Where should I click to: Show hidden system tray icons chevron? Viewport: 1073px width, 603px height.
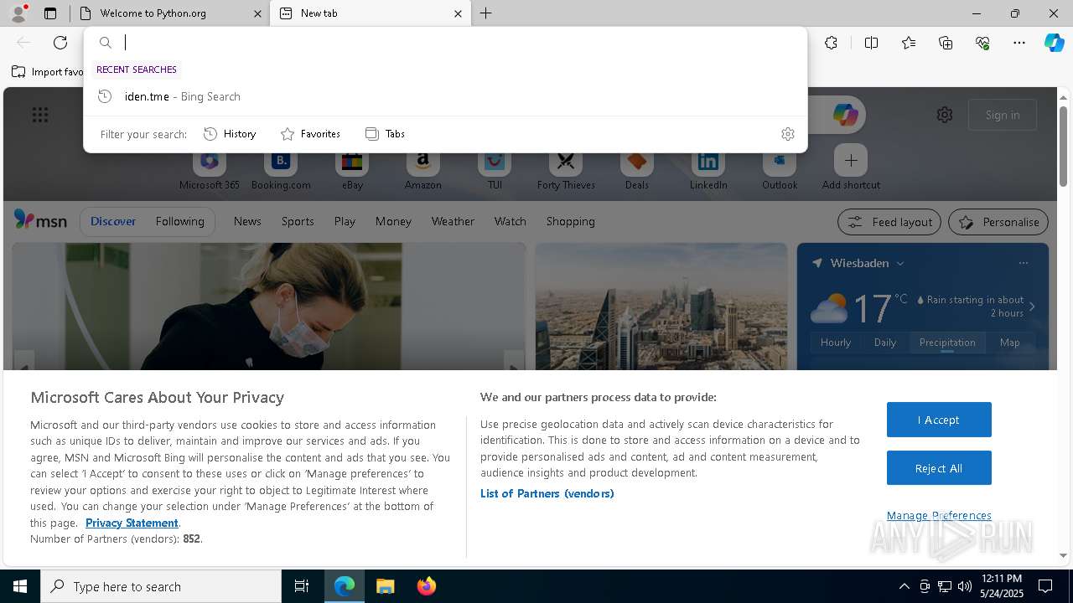tap(904, 586)
